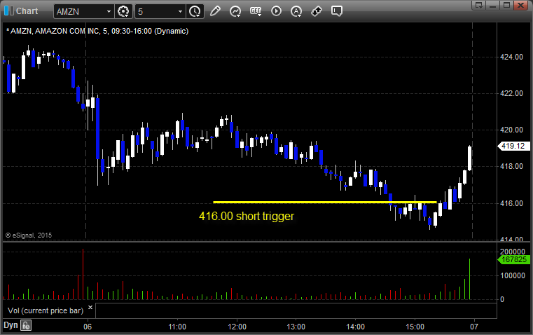Select the yellow 416.00 trigger line
The image size is (533, 335).
324,202
